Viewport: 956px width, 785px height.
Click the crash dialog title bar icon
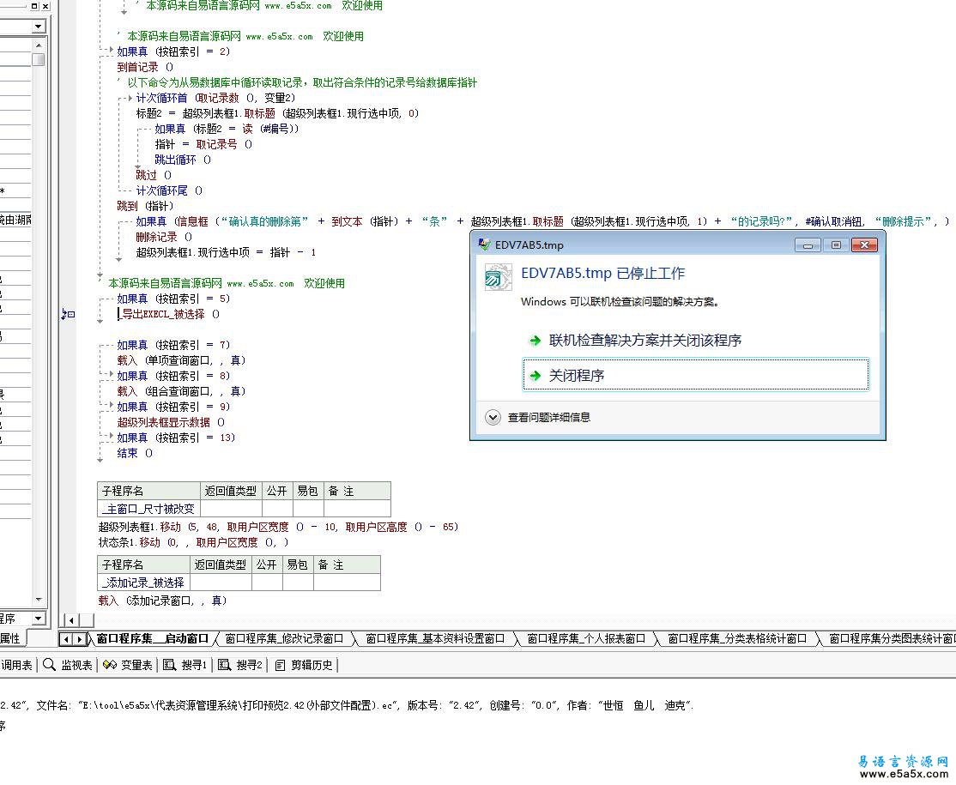pyautogui.click(x=484, y=245)
